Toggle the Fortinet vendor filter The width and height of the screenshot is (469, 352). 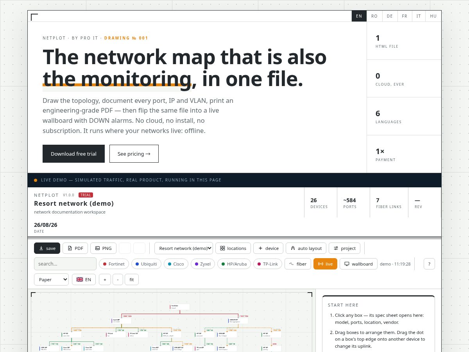coord(114,264)
